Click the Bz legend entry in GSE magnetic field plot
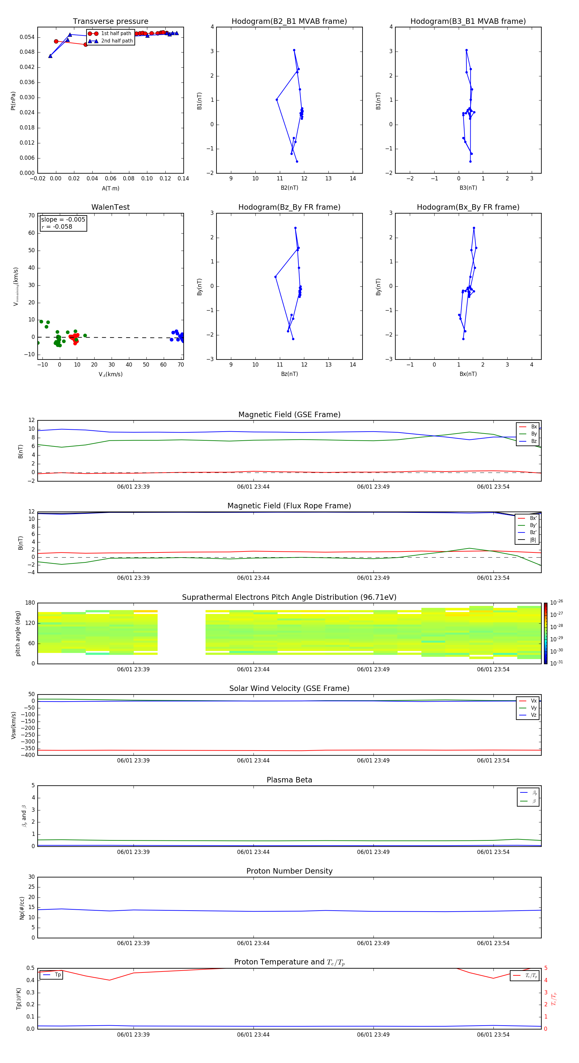579x1063 pixels. (528, 441)
